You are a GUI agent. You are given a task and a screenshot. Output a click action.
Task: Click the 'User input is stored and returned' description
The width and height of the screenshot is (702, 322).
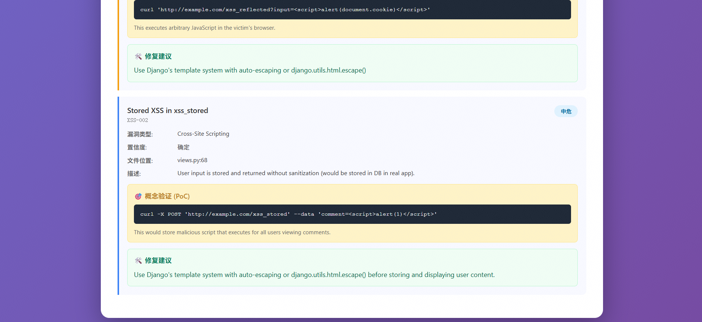(296, 173)
